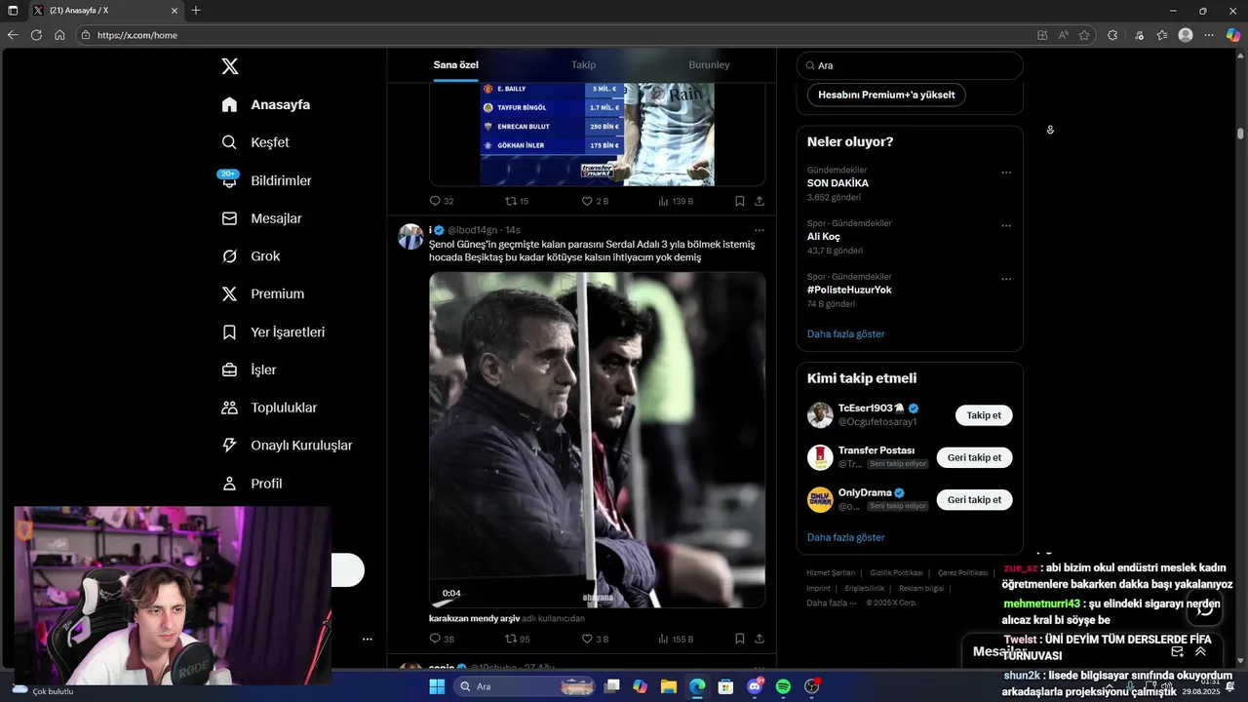This screenshot has width=1248, height=702.
Task: View stats of post with 139 B views
Action: [675, 201]
